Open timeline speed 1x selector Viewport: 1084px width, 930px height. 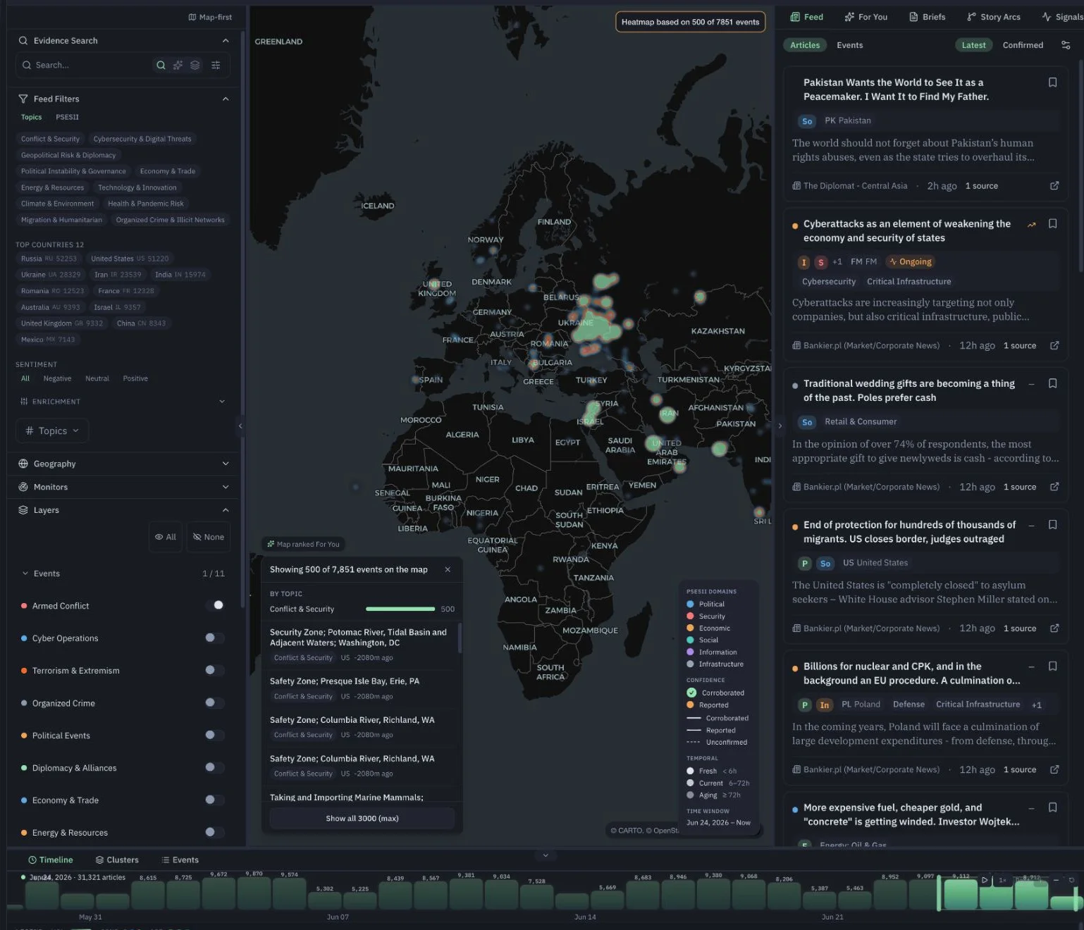click(x=1002, y=880)
